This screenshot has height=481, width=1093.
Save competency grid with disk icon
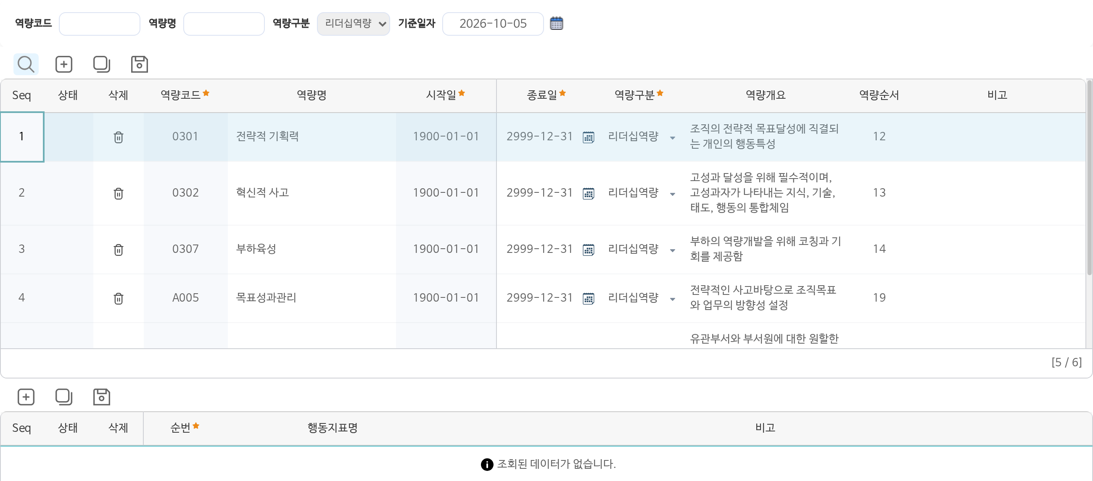[139, 64]
